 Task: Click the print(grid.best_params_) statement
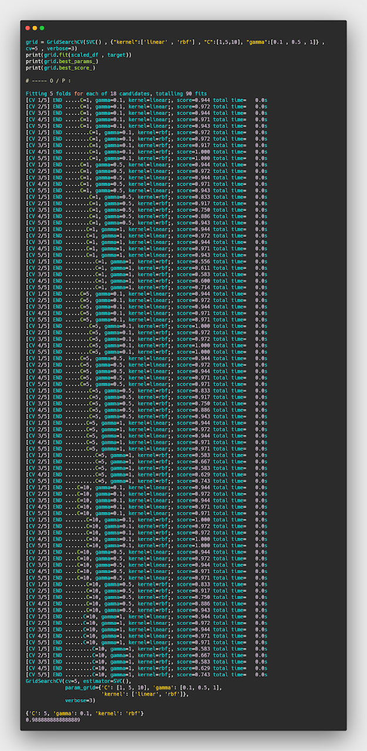62,62
